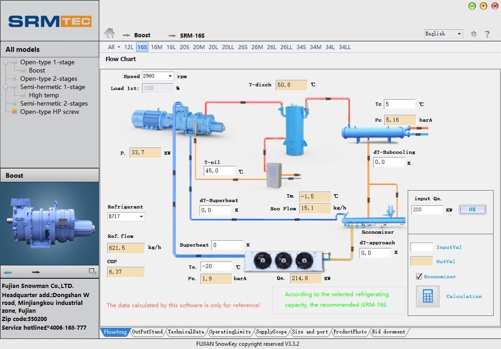Open the Speed rpm dropdown
Image resolution: width=501 pixels, height=349 pixels.
click(170, 76)
